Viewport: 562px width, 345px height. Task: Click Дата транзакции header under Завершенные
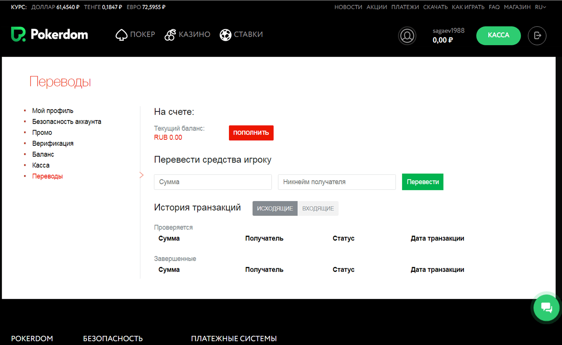click(x=437, y=269)
